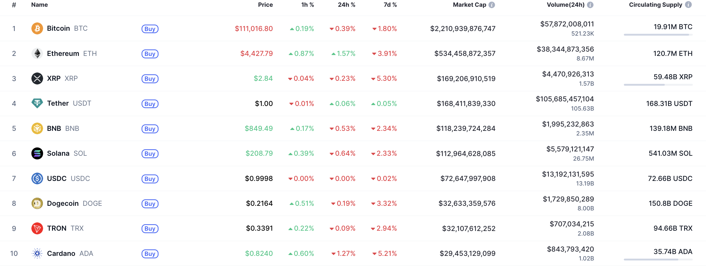
Task: Click the XRP logo icon
Action: point(37,78)
